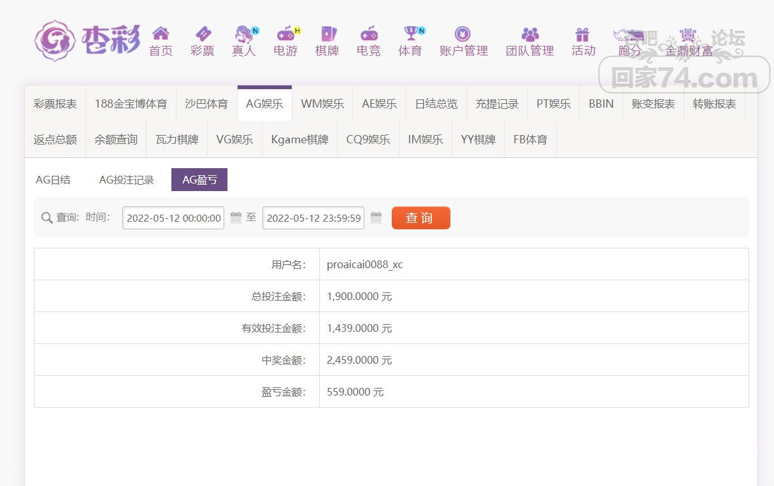Viewport: 774px width, 486px height.
Task: Click the 盈亏金额: row label
Action: (283, 392)
